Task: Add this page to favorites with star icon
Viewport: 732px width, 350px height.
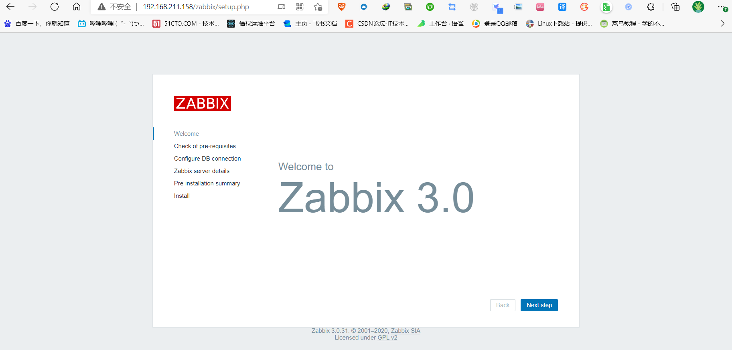Action: pos(318,7)
